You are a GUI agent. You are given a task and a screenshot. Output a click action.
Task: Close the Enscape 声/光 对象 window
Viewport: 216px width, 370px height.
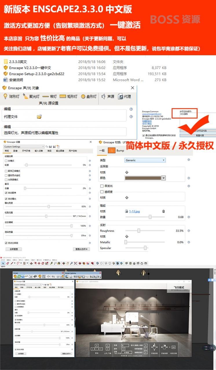pyautogui.click(x=133, y=88)
